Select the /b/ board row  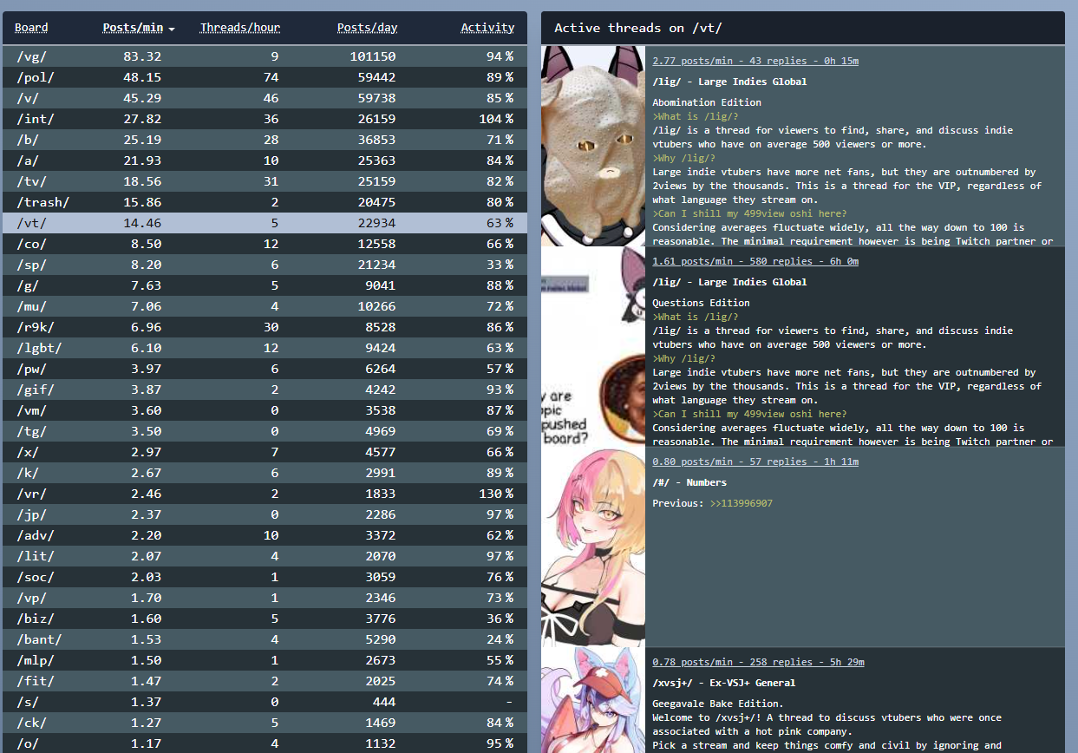coord(265,140)
